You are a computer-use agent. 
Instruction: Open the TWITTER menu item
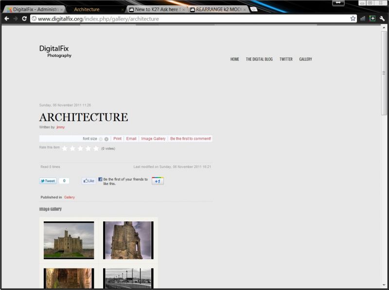[286, 59]
